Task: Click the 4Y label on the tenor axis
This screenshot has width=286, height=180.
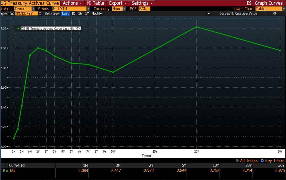Action: tap(63, 151)
